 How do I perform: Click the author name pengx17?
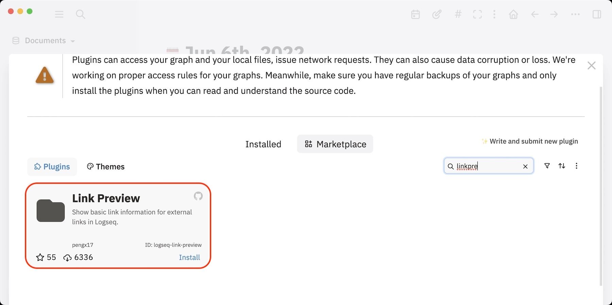[x=83, y=245]
